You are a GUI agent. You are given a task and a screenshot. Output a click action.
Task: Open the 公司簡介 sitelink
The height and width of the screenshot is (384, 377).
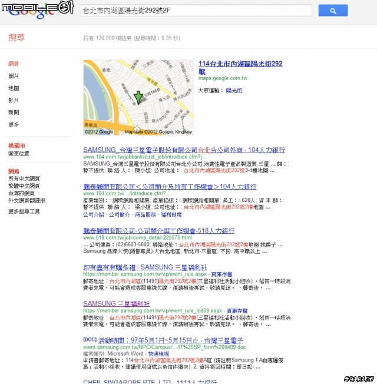(x=120, y=215)
